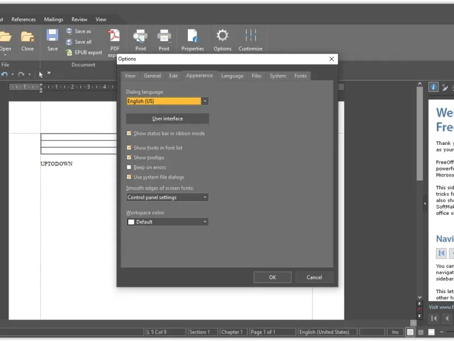Viewport: 454px width, 341px height.
Task: Open a file with the Open folder icon
Action: 5,37
